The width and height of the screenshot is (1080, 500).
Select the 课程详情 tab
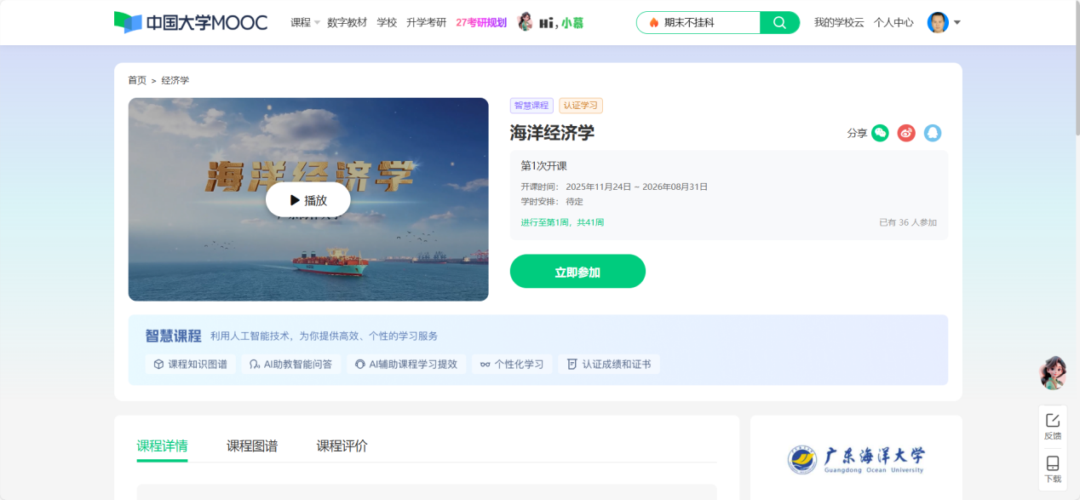coord(162,445)
